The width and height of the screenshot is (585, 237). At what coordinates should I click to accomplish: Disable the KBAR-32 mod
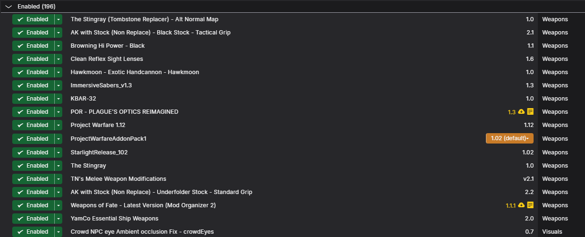point(33,99)
